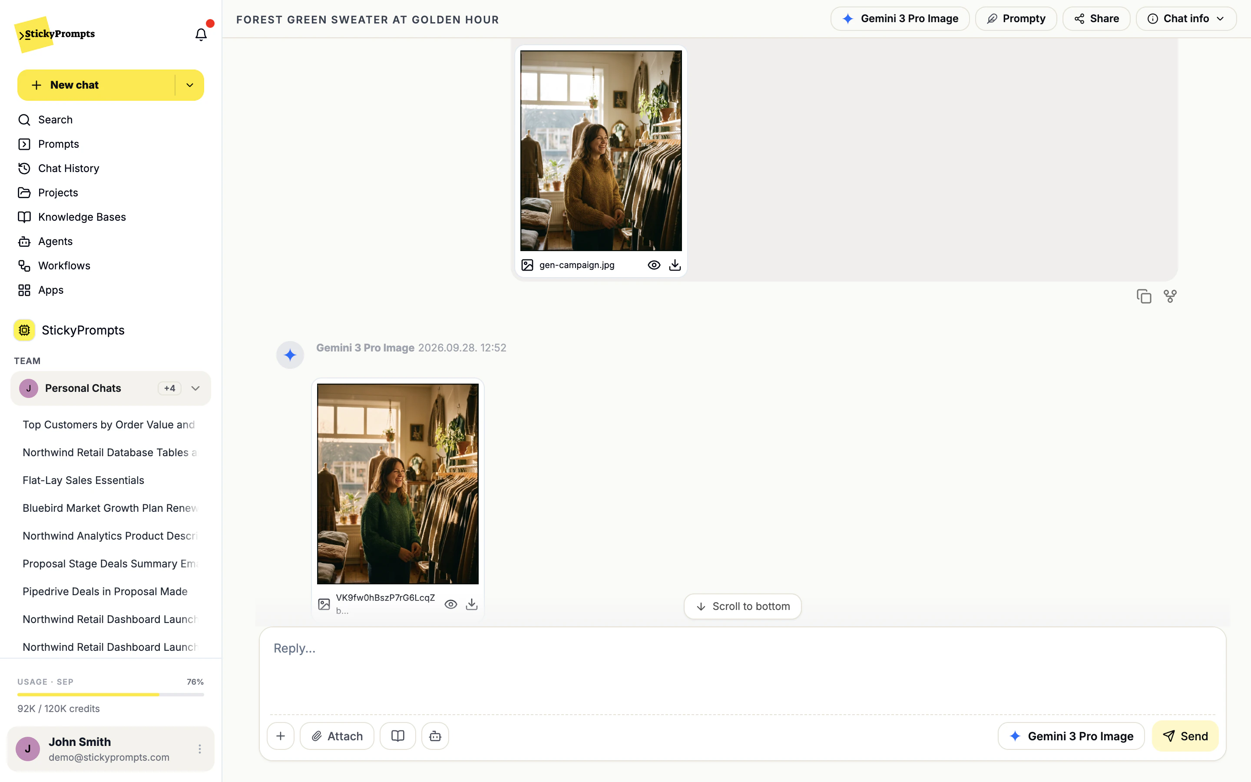Focus the Reply text field

pyautogui.click(x=742, y=670)
